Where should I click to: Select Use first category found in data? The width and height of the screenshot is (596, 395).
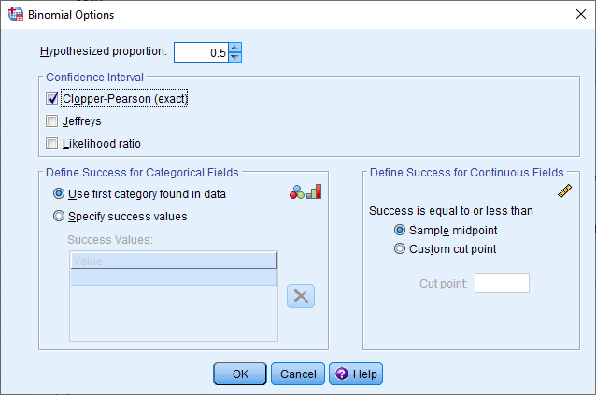tap(60, 194)
